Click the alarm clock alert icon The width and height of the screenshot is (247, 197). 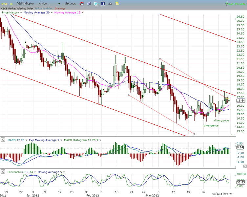point(81,4)
